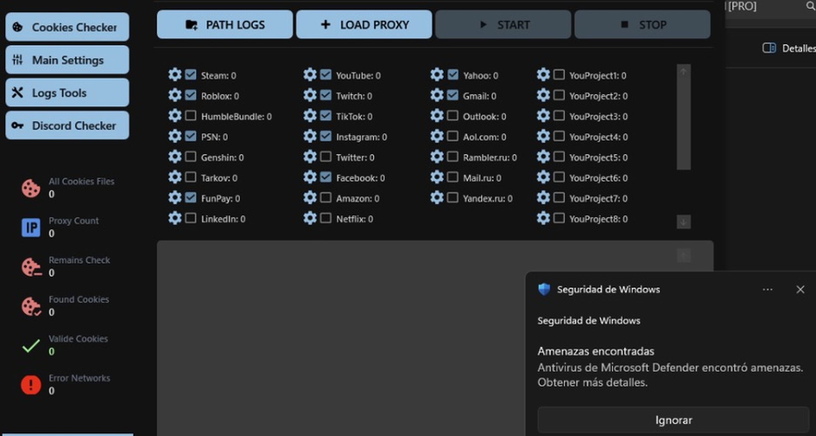Click the All Cookies Files cookie icon
The height and width of the screenshot is (436, 816).
click(x=31, y=188)
